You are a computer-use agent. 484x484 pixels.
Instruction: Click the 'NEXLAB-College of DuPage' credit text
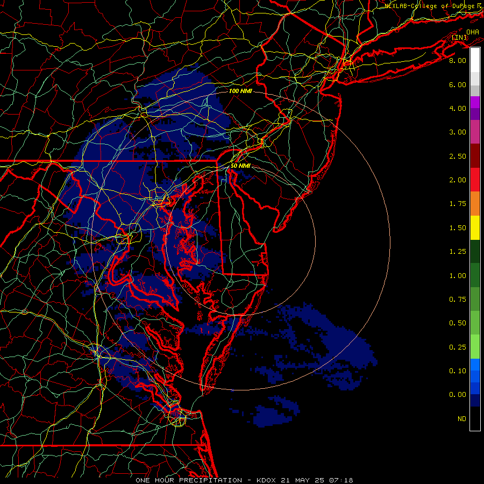click(x=430, y=6)
